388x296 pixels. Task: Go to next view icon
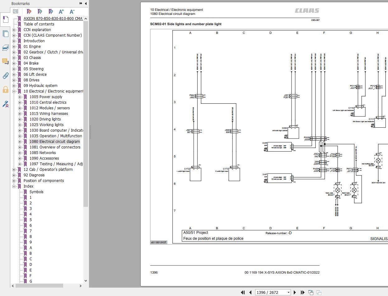pos(319,292)
